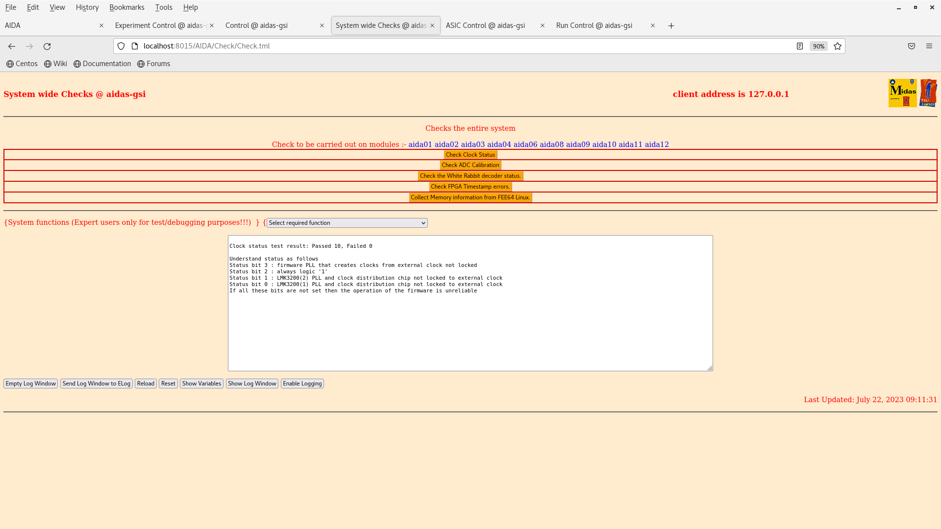The image size is (941, 529).
Task: Switch to the ASIC Control tab
Action: click(485, 25)
